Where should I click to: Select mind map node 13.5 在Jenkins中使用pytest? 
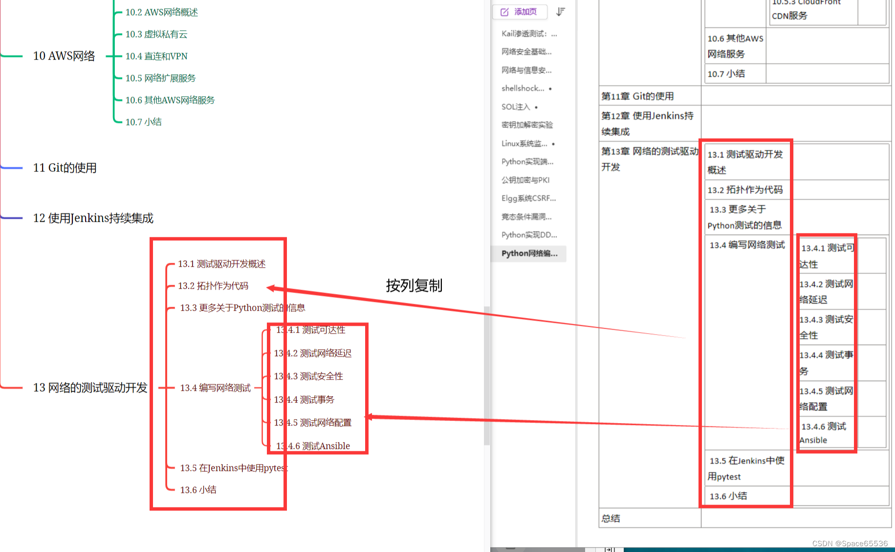point(234,468)
